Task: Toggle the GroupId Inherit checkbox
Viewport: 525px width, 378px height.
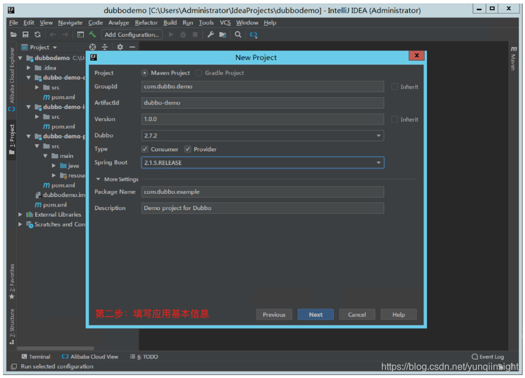Action: 395,87
